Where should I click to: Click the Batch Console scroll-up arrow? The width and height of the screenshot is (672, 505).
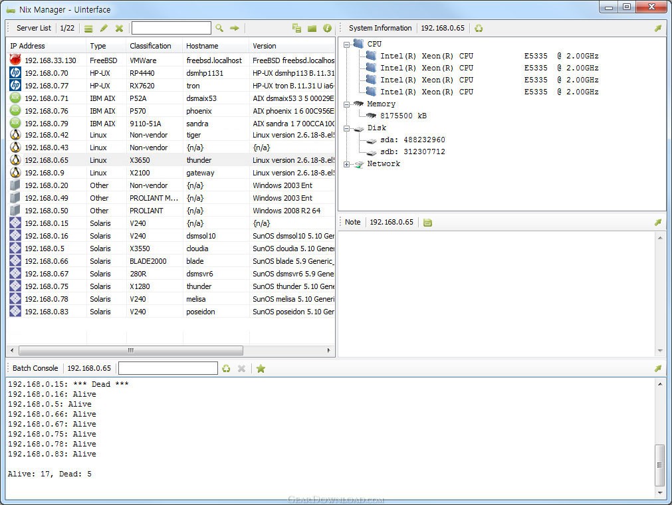point(659,384)
